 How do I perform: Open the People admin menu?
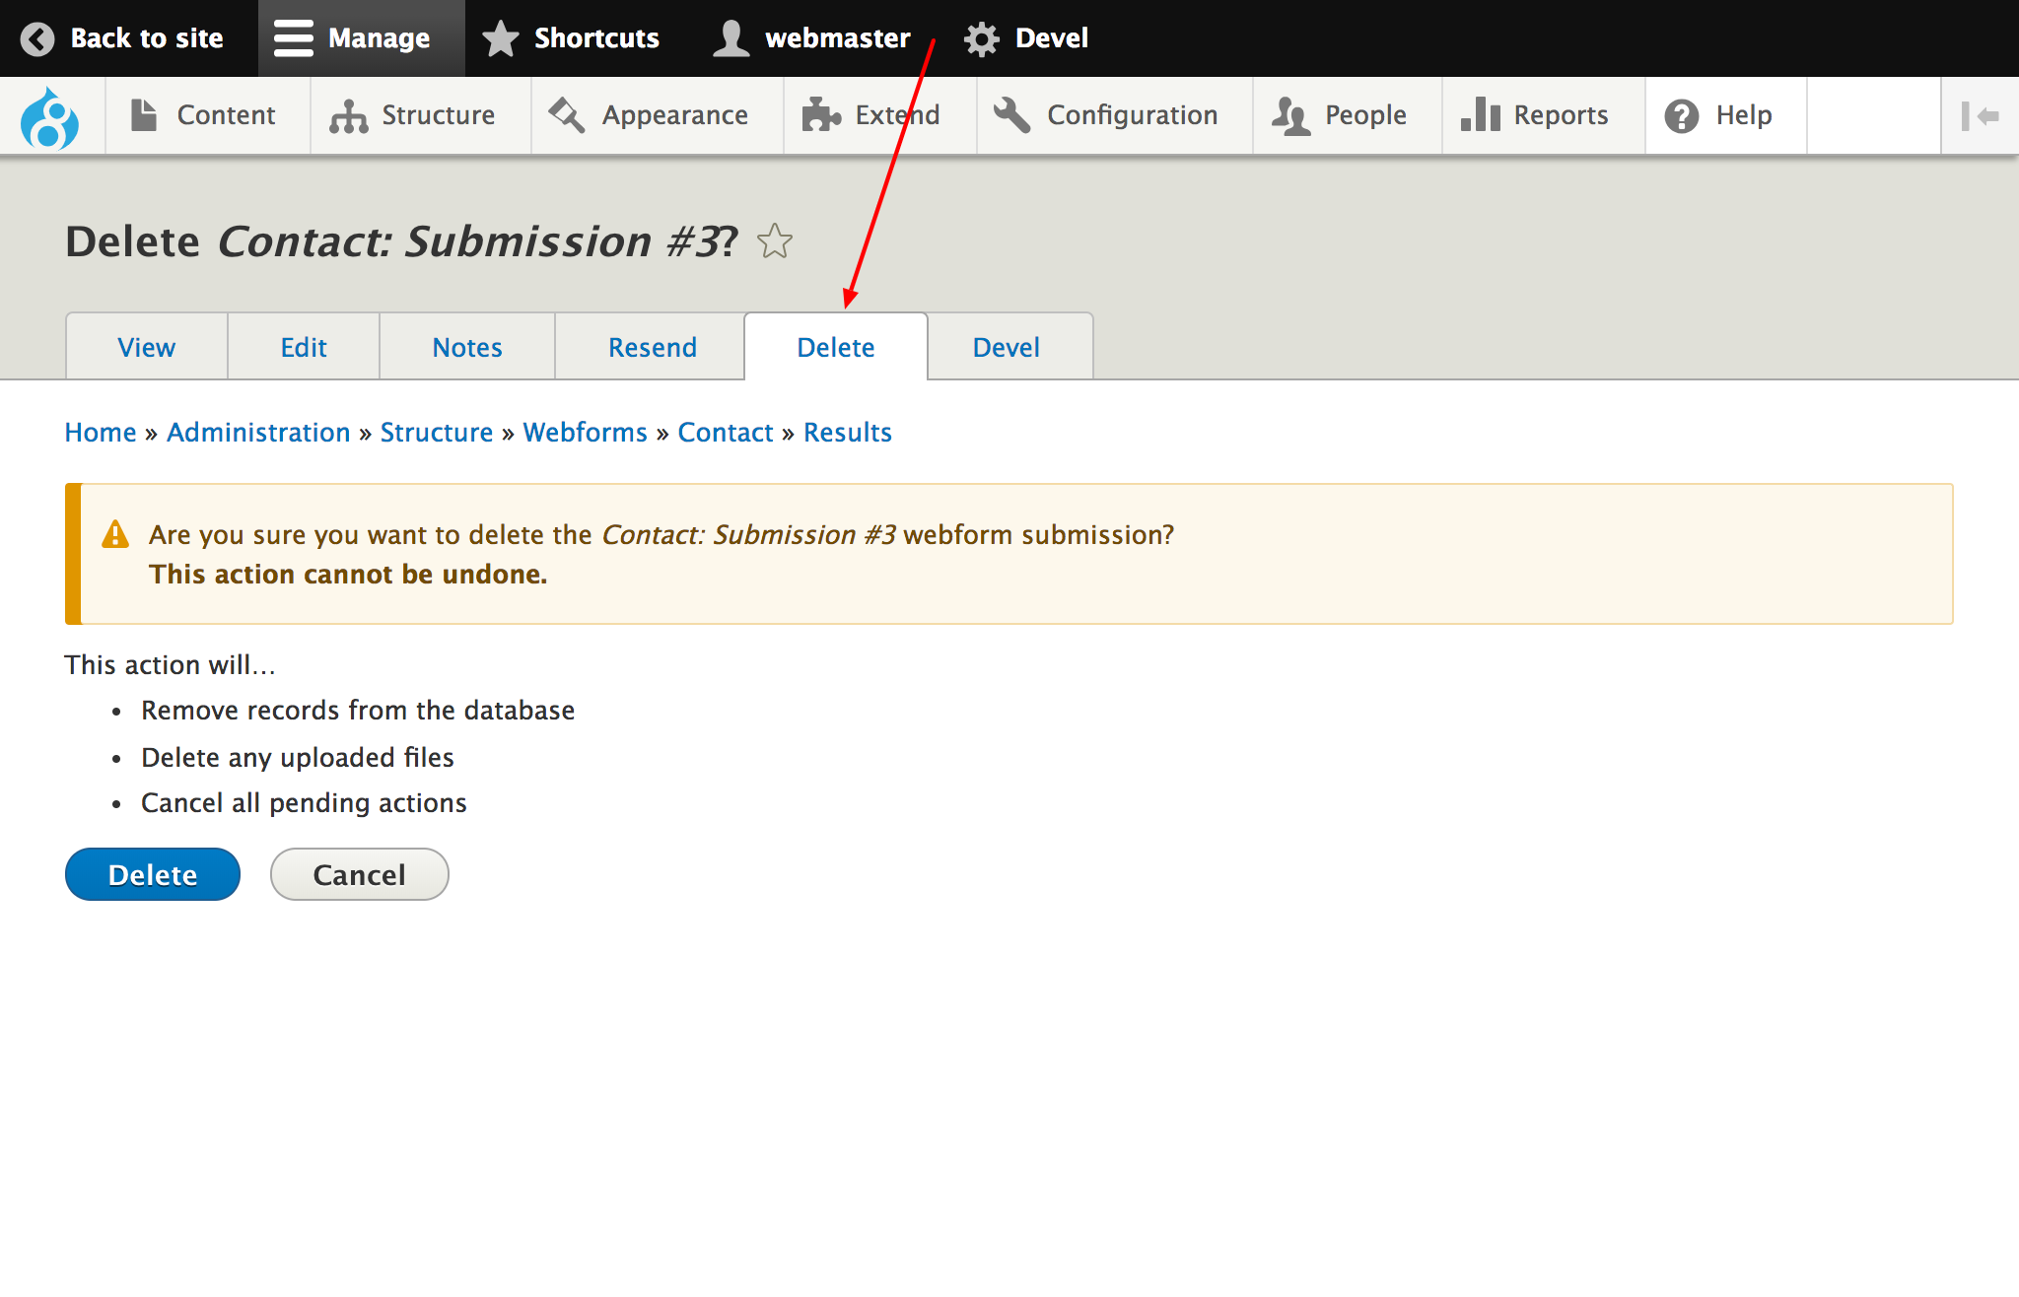pyautogui.click(x=1347, y=115)
